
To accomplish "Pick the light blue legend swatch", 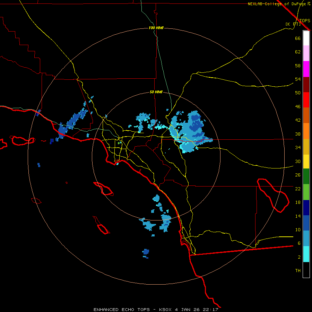I will pos(306,239).
